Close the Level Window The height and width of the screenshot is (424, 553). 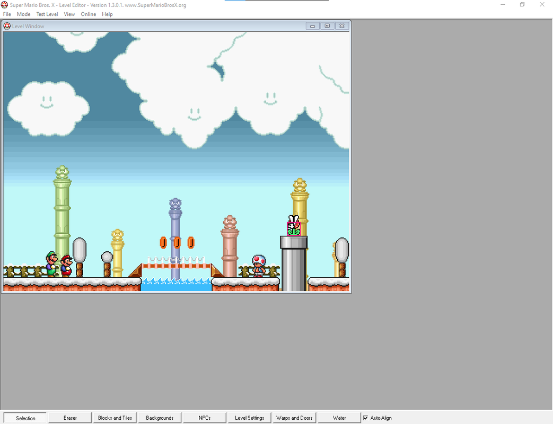[342, 26]
